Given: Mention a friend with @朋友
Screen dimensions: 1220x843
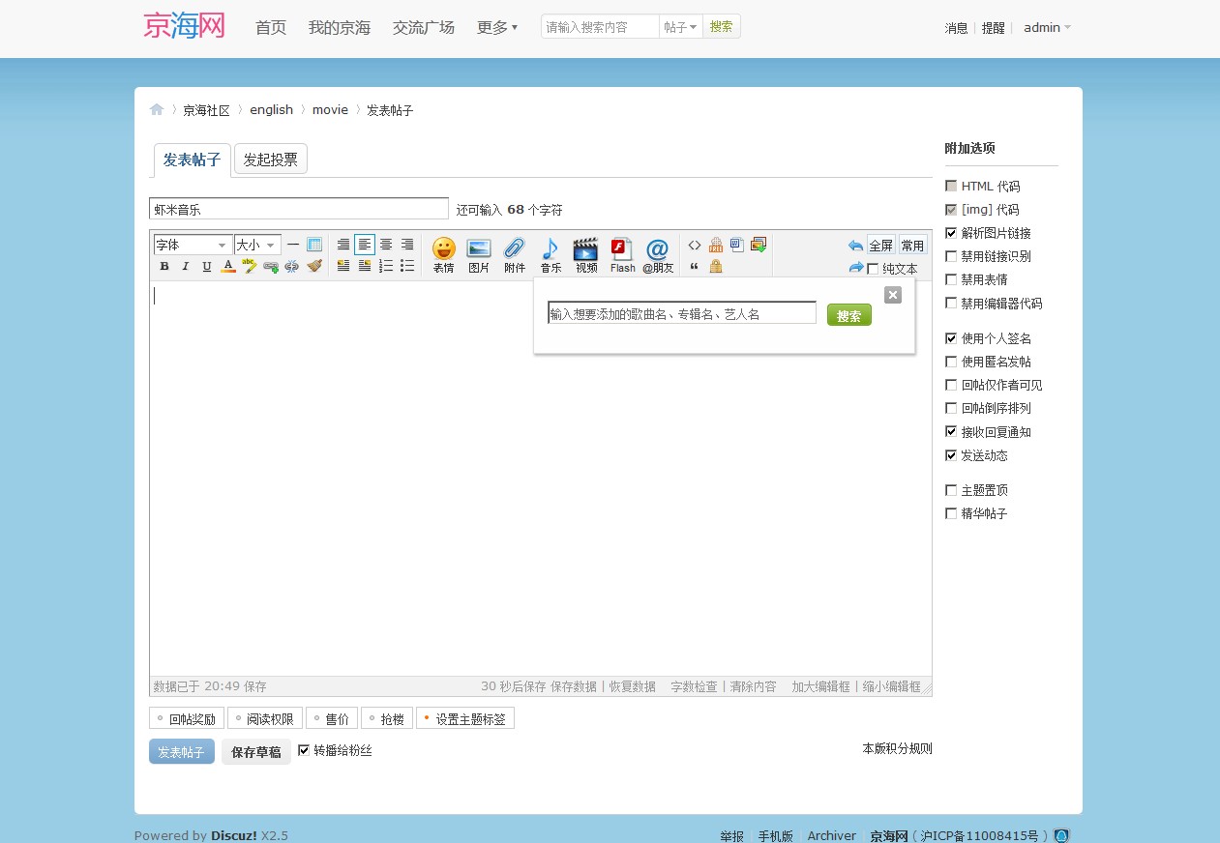Looking at the screenshot, I should [658, 256].
